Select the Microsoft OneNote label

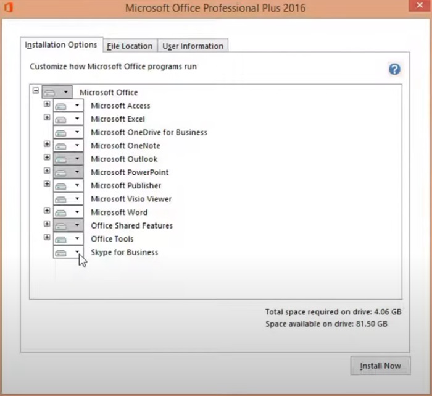tap(125, 146)
